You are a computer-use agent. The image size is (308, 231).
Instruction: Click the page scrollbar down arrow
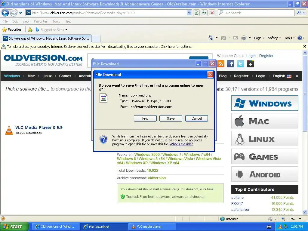(305, 212)
